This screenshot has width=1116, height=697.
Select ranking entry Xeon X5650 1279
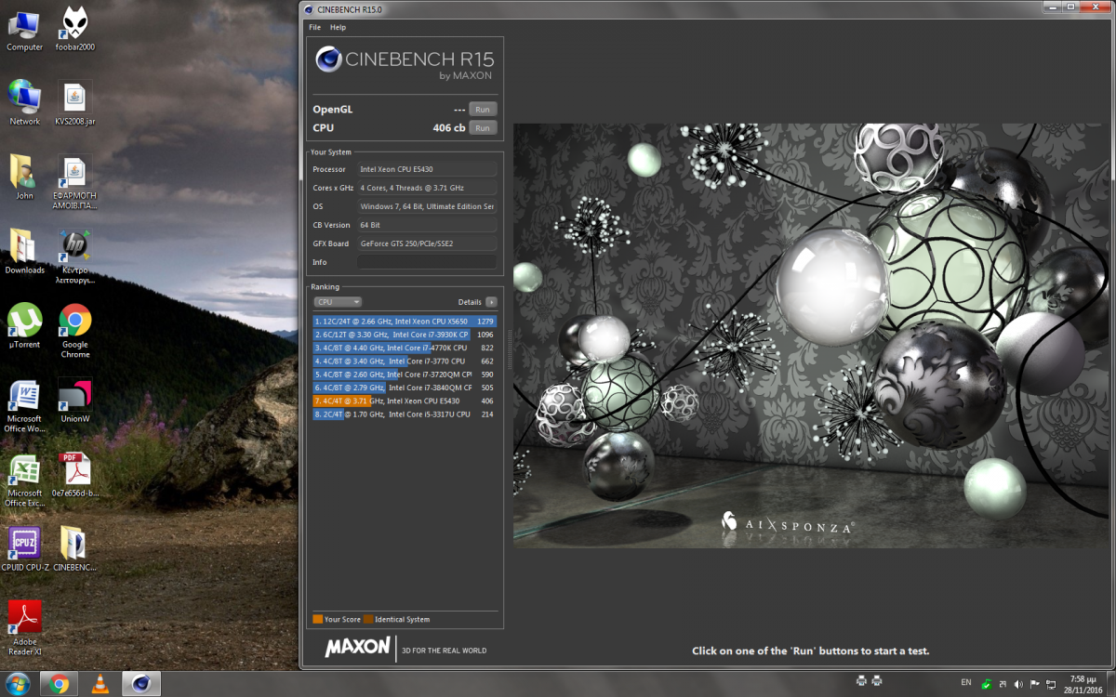pyautogui.click(x=405, y=321)
